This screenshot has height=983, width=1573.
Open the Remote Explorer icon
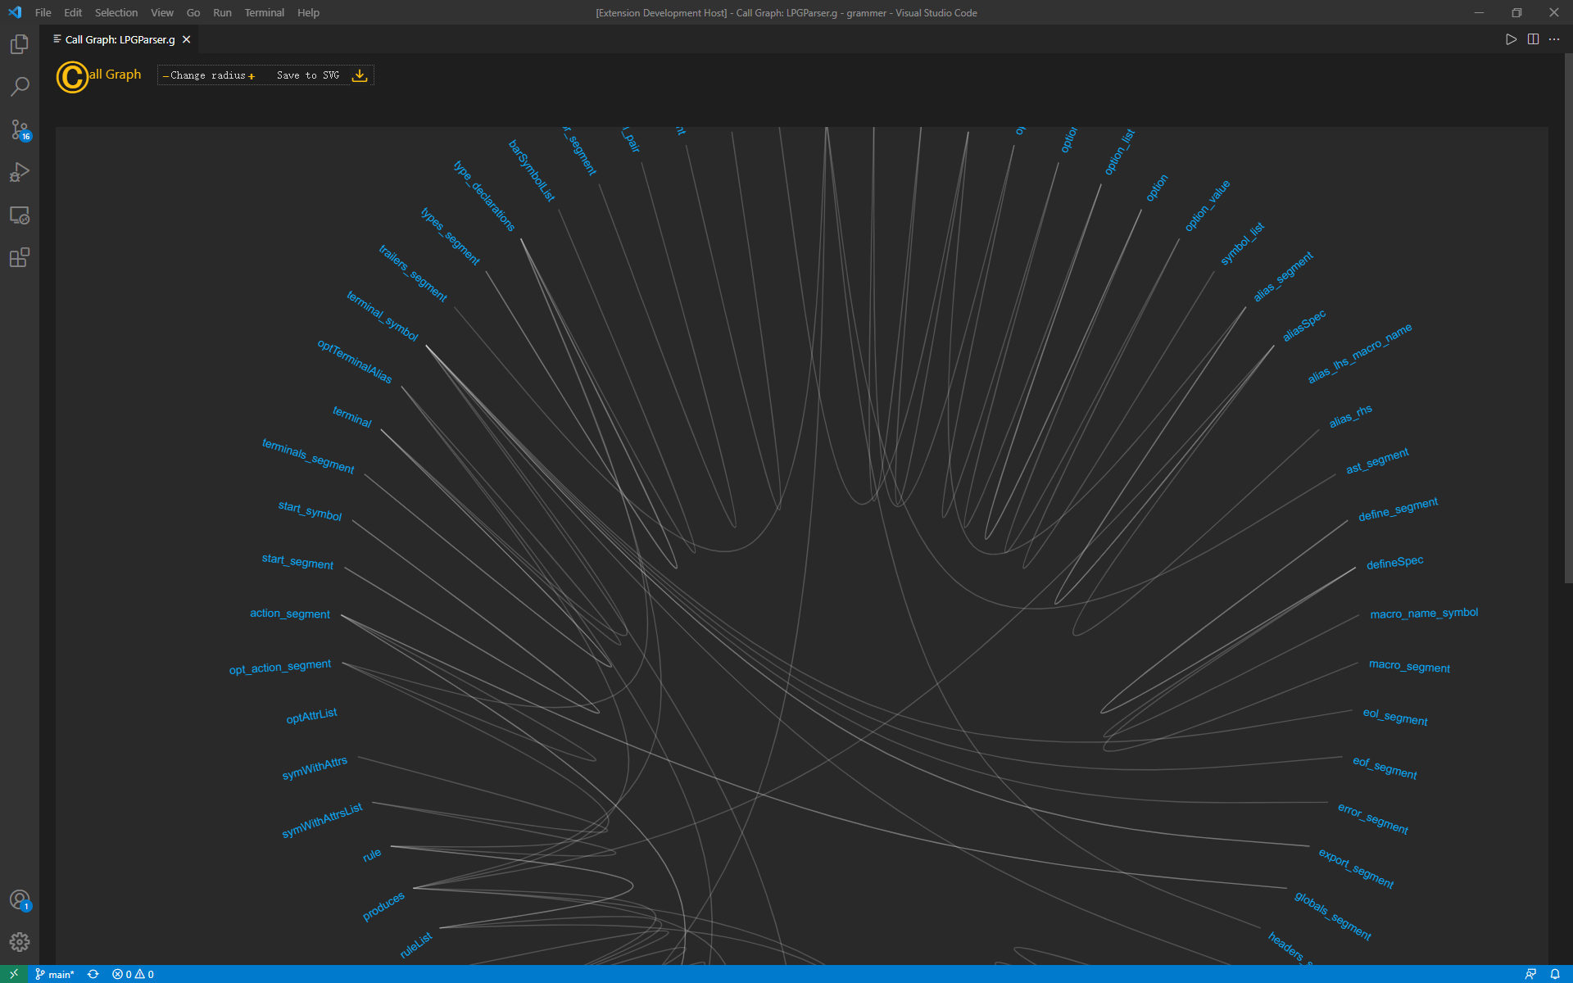point(20,215)
